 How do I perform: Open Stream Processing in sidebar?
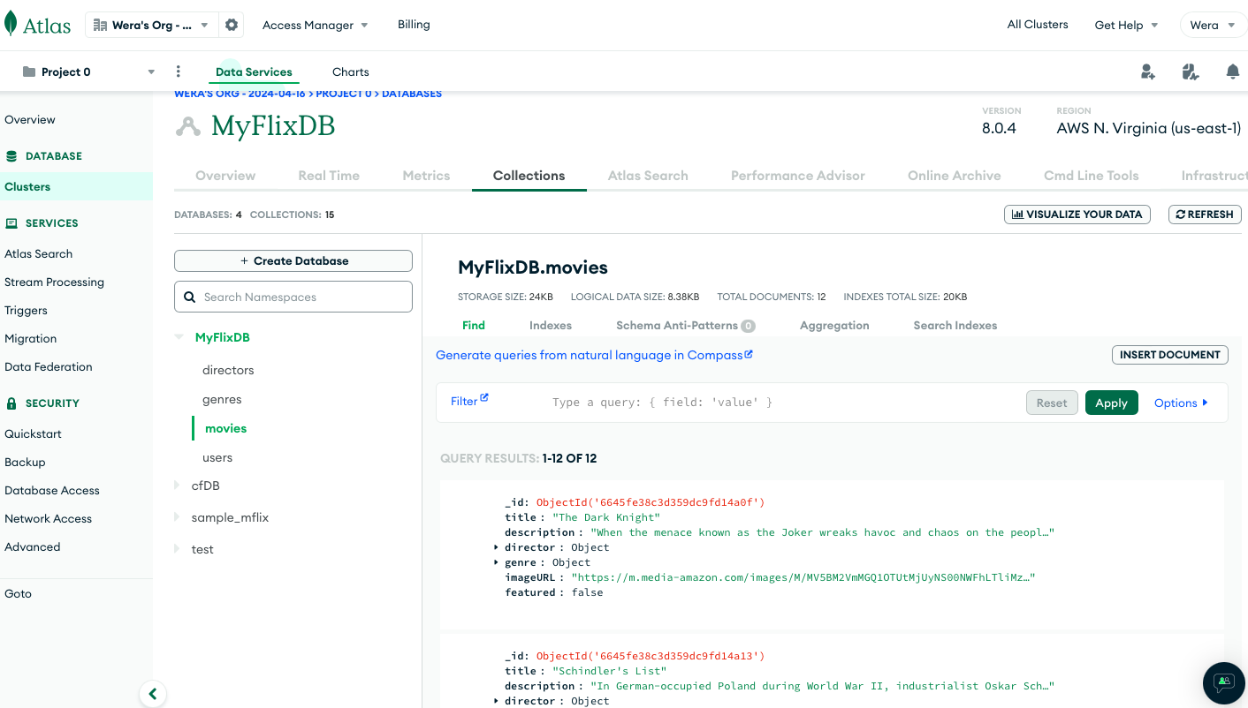(54, 282)
